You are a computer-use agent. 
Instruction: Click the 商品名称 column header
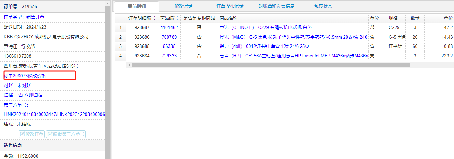[293, 18]
